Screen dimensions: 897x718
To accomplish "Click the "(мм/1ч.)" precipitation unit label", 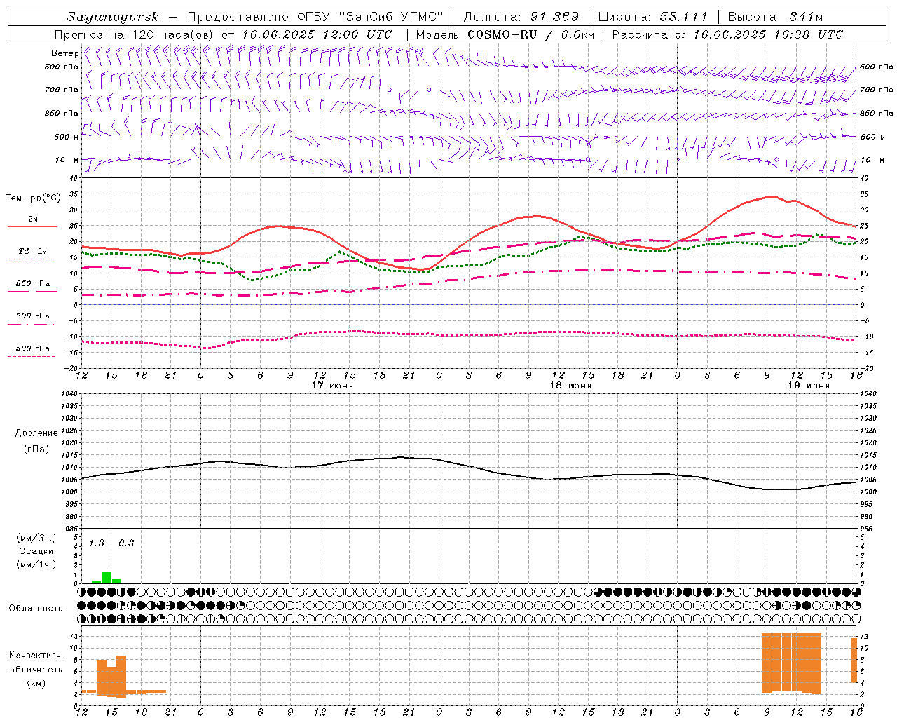I will [x=36, y=564].
